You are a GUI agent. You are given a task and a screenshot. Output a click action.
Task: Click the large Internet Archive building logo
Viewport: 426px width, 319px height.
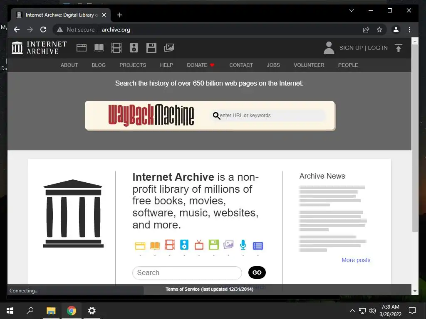pyautogui.click(x=73, y=213)
